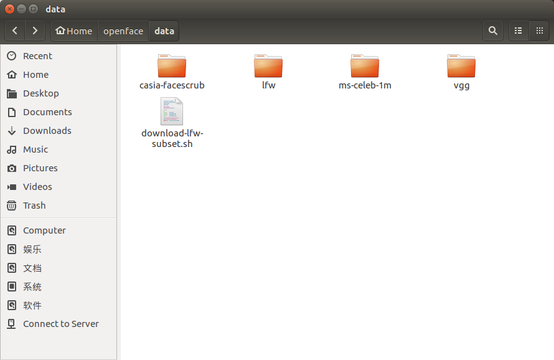Select the vgg folder icon

461,66
